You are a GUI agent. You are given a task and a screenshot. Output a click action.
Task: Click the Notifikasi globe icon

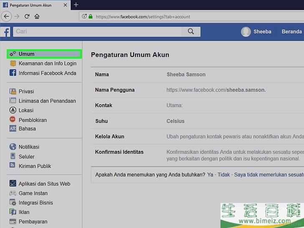[x=13, y=147]
